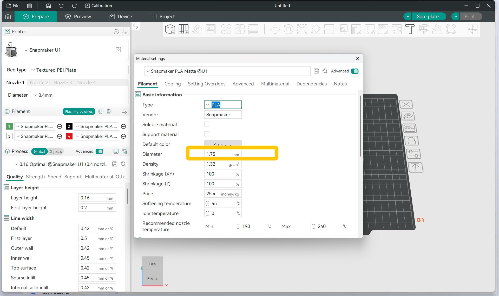Click the Slice plate button
499x296 pixels.
pos(429,17)
